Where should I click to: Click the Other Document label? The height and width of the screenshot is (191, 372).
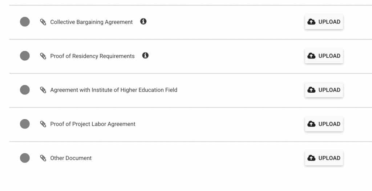tap(71, 158)
